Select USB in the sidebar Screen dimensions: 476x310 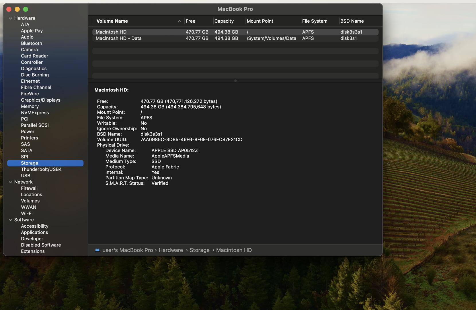(x=26, y=176)
